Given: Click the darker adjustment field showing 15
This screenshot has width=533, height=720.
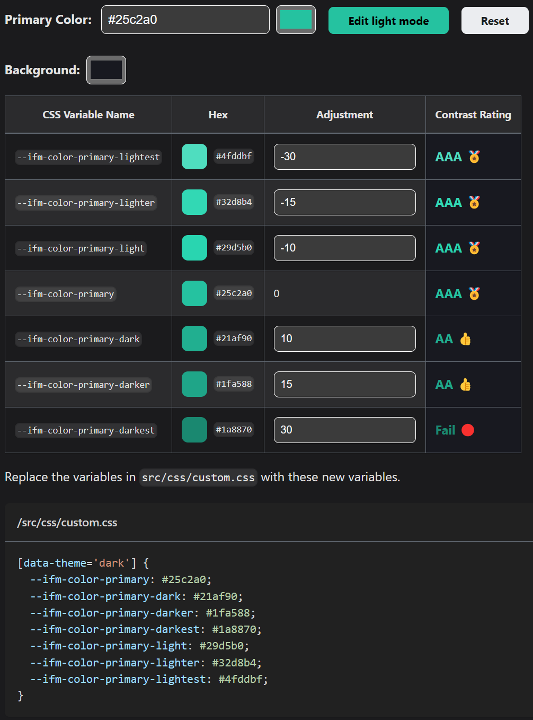Looking at the screenshot, I should [344, 384].
